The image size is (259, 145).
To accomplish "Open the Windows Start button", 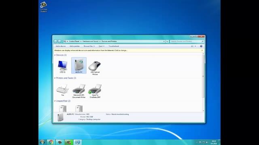I will tap(42, 142).
